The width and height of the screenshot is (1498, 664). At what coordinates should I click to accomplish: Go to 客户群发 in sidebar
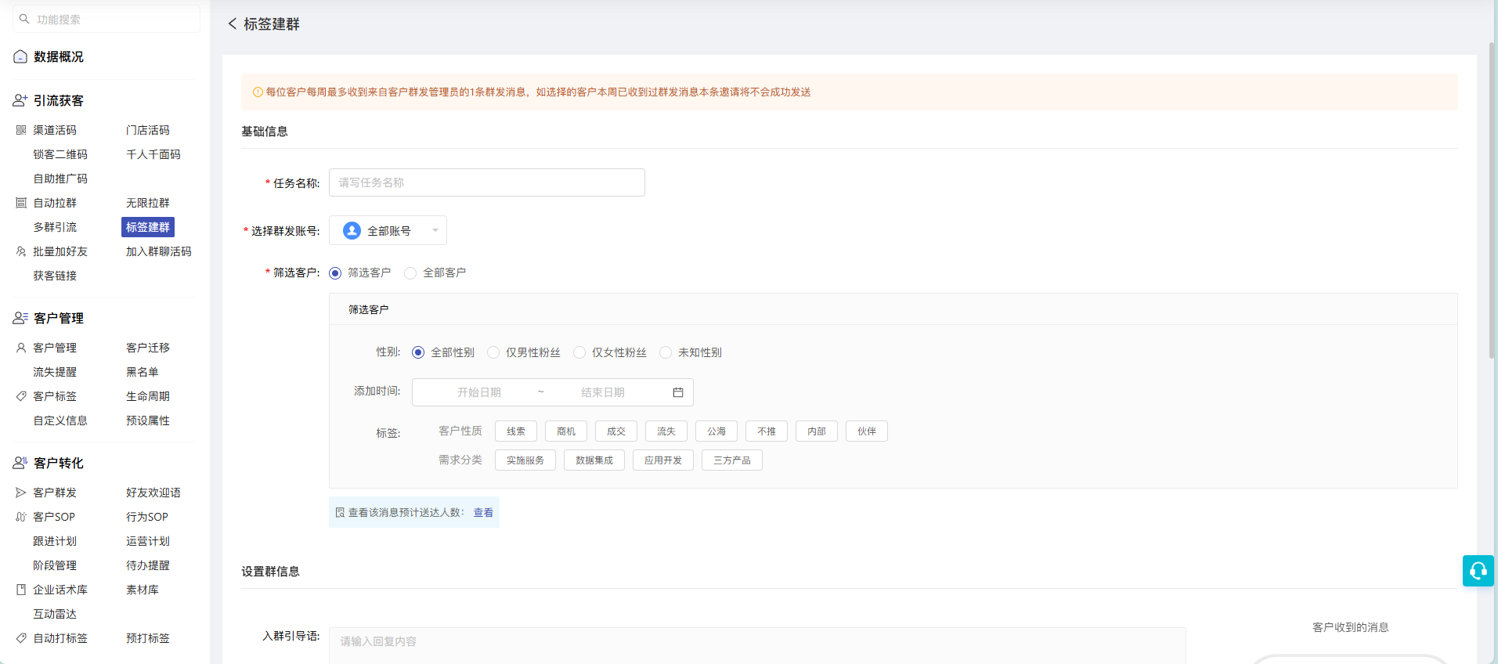[55, 493]
